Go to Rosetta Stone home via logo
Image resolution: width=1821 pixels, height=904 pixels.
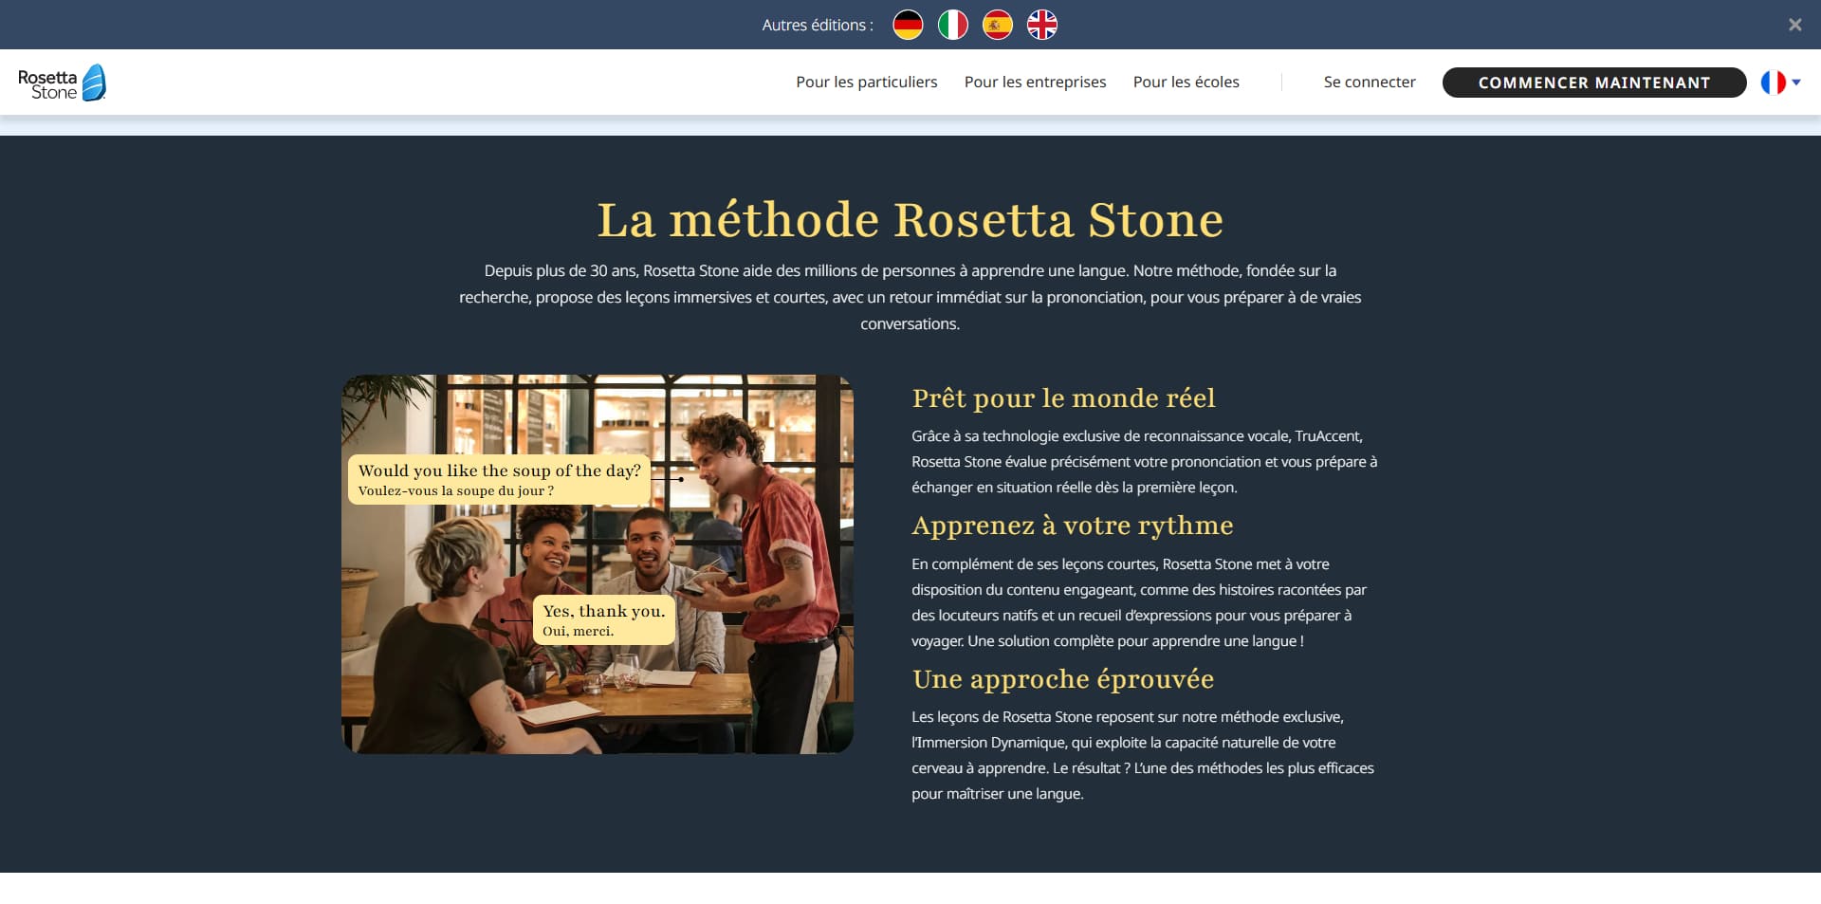click(x=62, y=83)
